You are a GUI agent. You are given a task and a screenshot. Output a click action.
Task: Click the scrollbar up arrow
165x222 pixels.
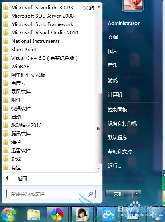[x=99, y=7]
